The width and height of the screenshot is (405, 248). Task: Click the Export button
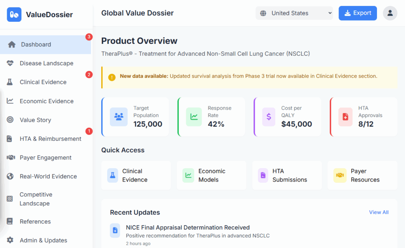point(358,13)
